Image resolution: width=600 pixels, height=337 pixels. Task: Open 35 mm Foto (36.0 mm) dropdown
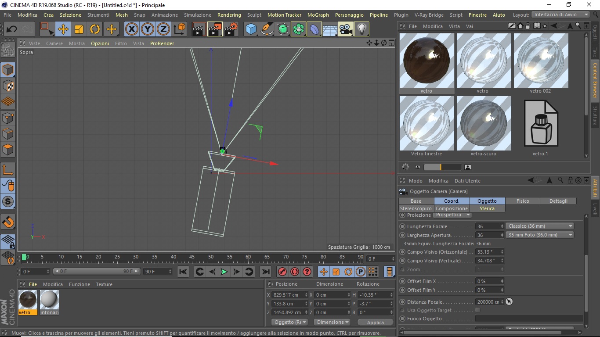(x=540, y=235)
